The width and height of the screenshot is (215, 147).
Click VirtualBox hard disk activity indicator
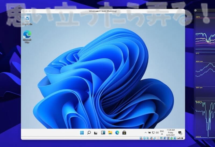point(141,138)
